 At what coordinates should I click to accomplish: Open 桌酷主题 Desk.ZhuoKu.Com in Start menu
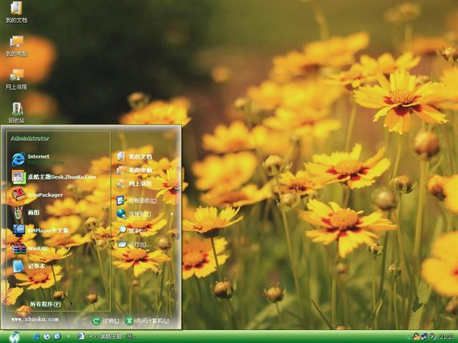point(54,177)
